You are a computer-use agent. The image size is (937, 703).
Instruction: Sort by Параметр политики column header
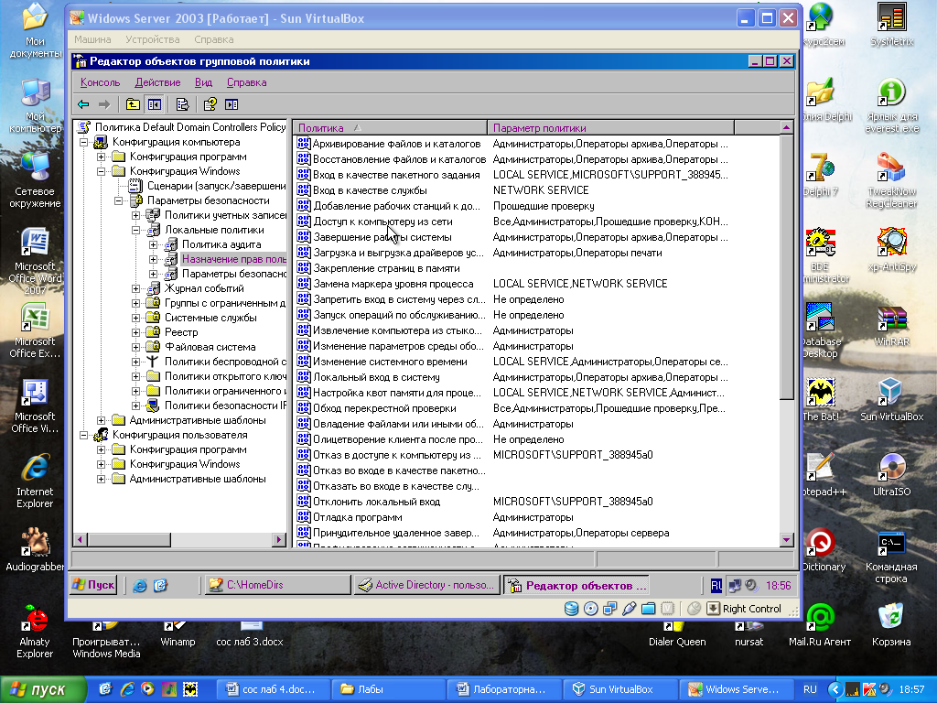click(x=610, y=128)
